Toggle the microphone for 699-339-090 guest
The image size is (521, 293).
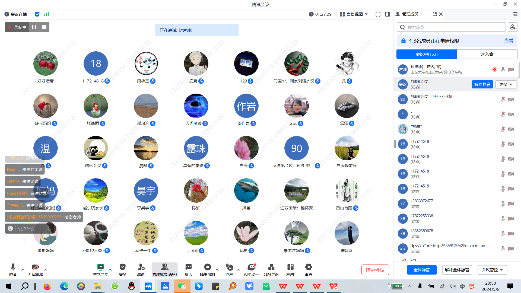(x=503, y=99)
